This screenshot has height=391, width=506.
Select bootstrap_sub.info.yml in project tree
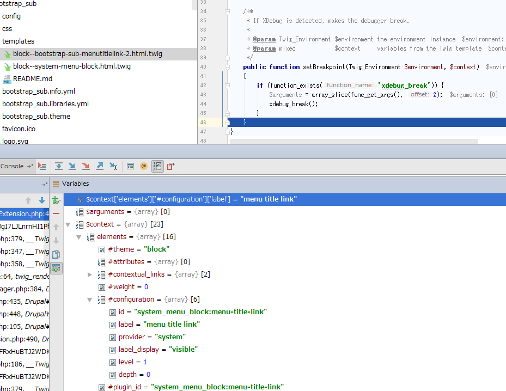(x=39, y=91)
